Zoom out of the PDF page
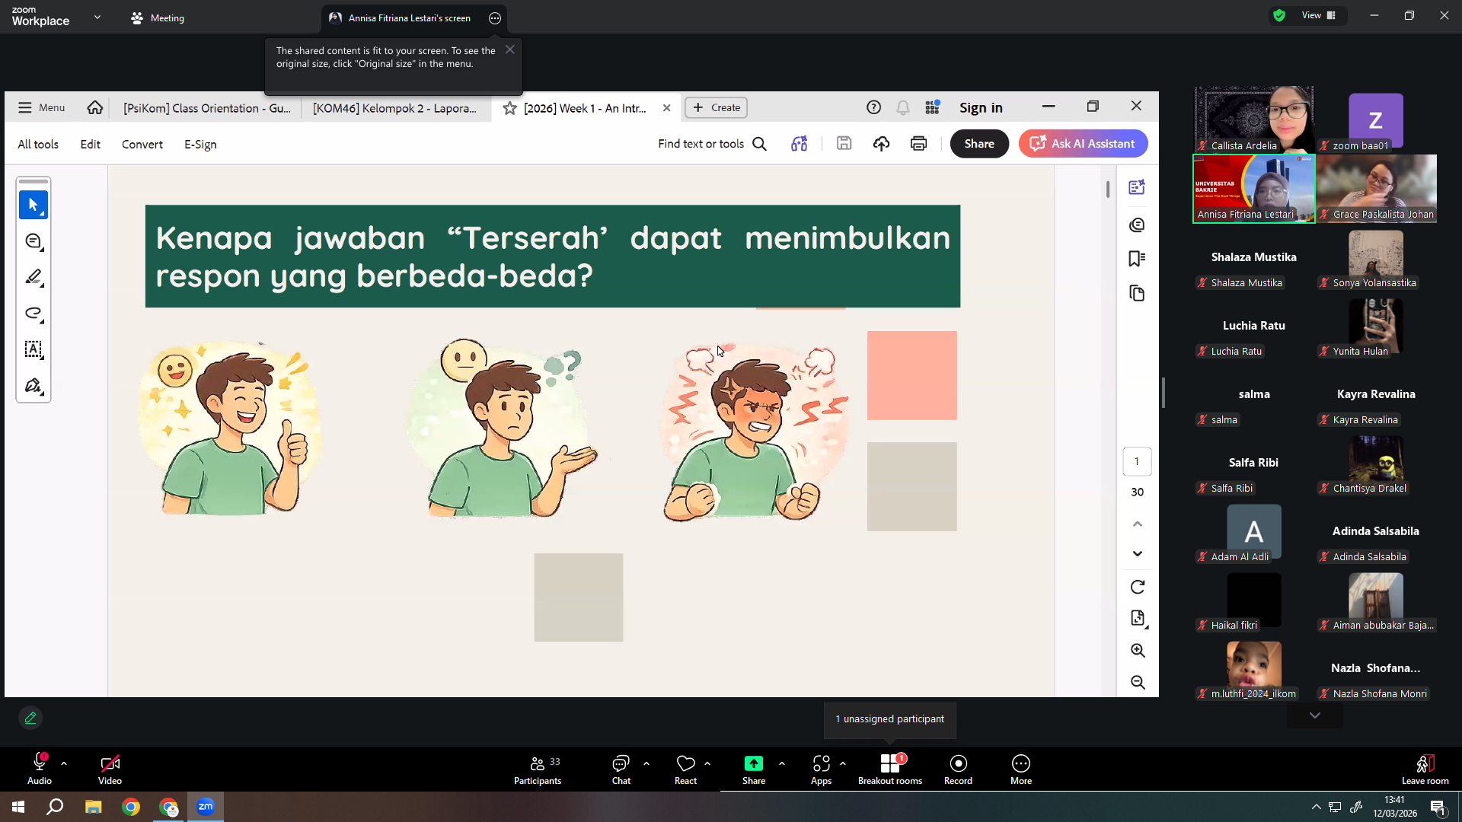 pos(1138,682)
